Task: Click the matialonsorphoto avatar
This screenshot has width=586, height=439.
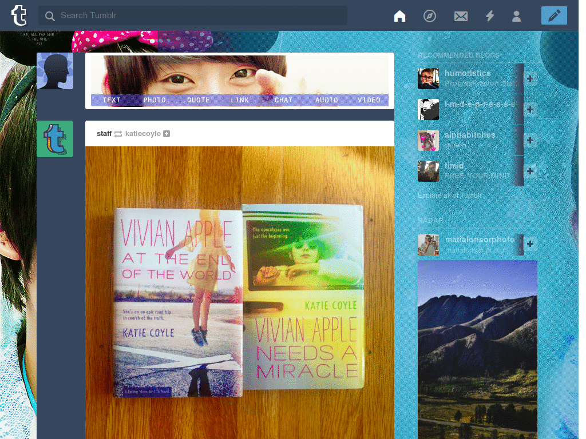Action: coord(428,245)
